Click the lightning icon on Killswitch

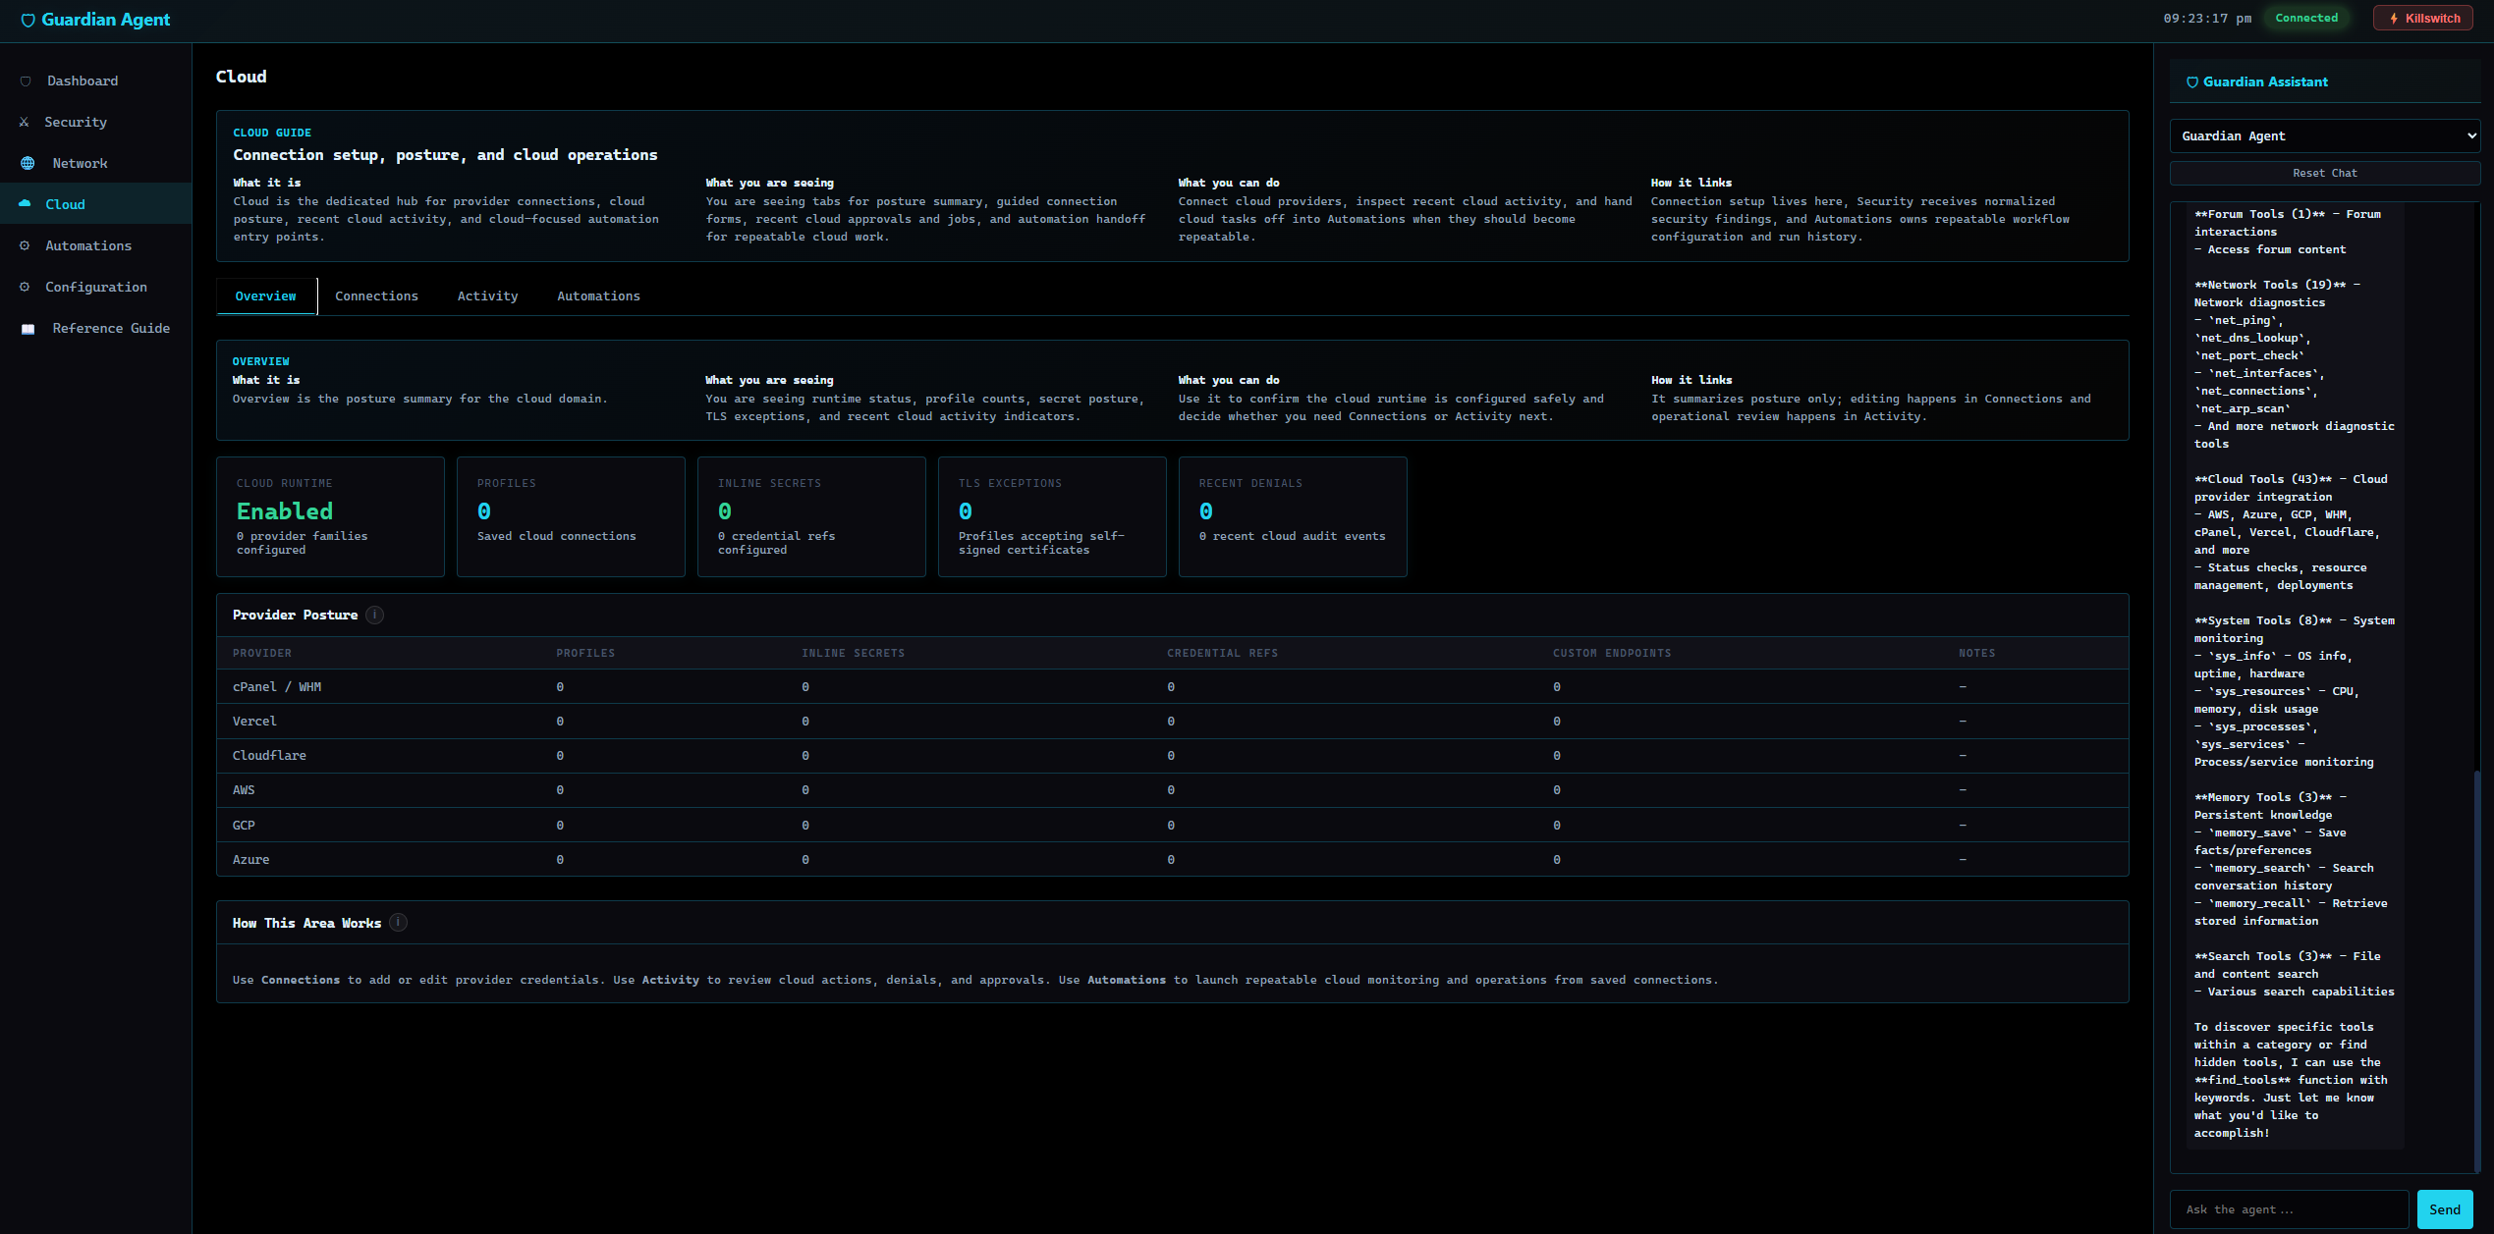click(x=2394, y=19)
